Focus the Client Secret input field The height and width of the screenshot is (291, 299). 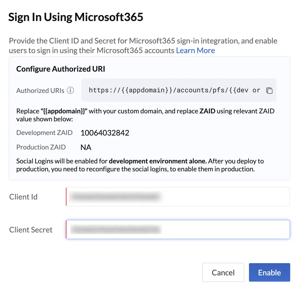[x=178, y=229]
